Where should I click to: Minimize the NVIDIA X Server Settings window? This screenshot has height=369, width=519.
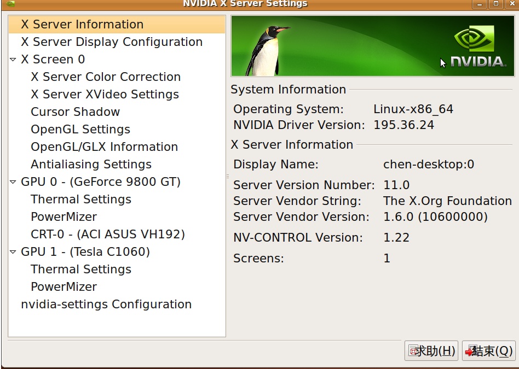[x=479, y=4]
